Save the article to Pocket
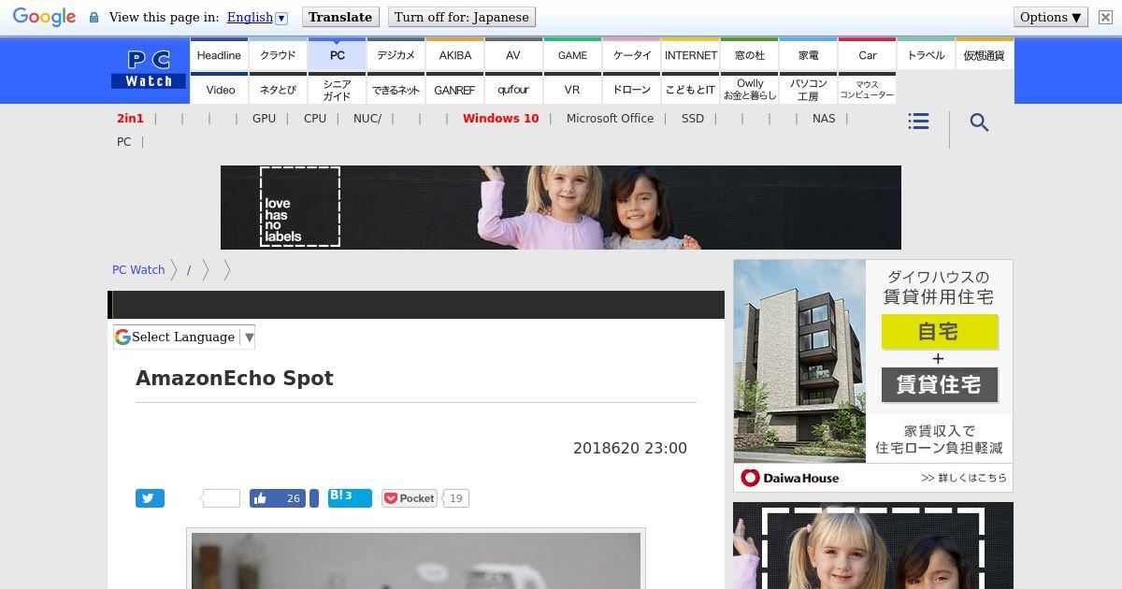This screenshot has height=589, width=1122. pos(410,498)
